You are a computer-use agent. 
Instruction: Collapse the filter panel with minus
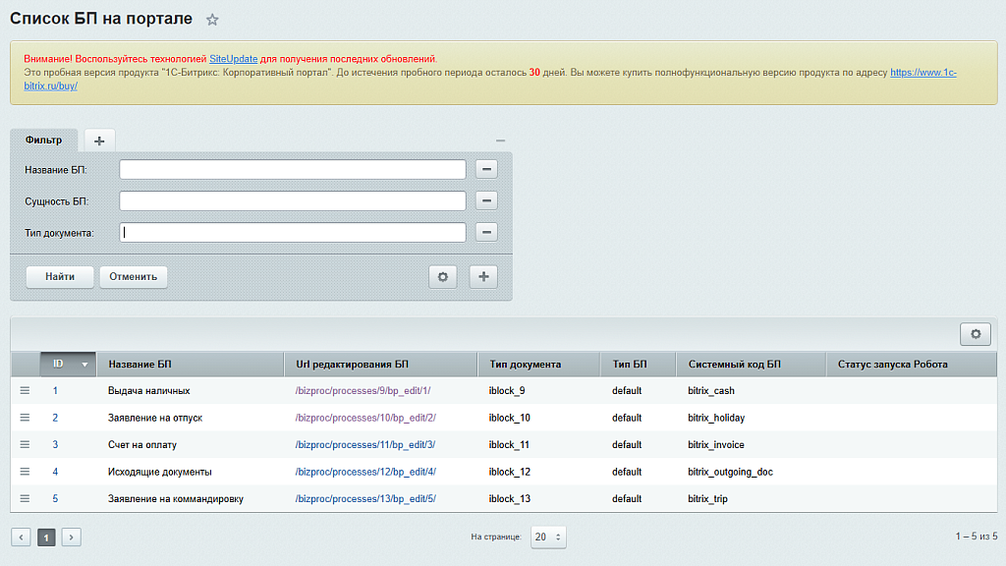(x=500, y=141)
